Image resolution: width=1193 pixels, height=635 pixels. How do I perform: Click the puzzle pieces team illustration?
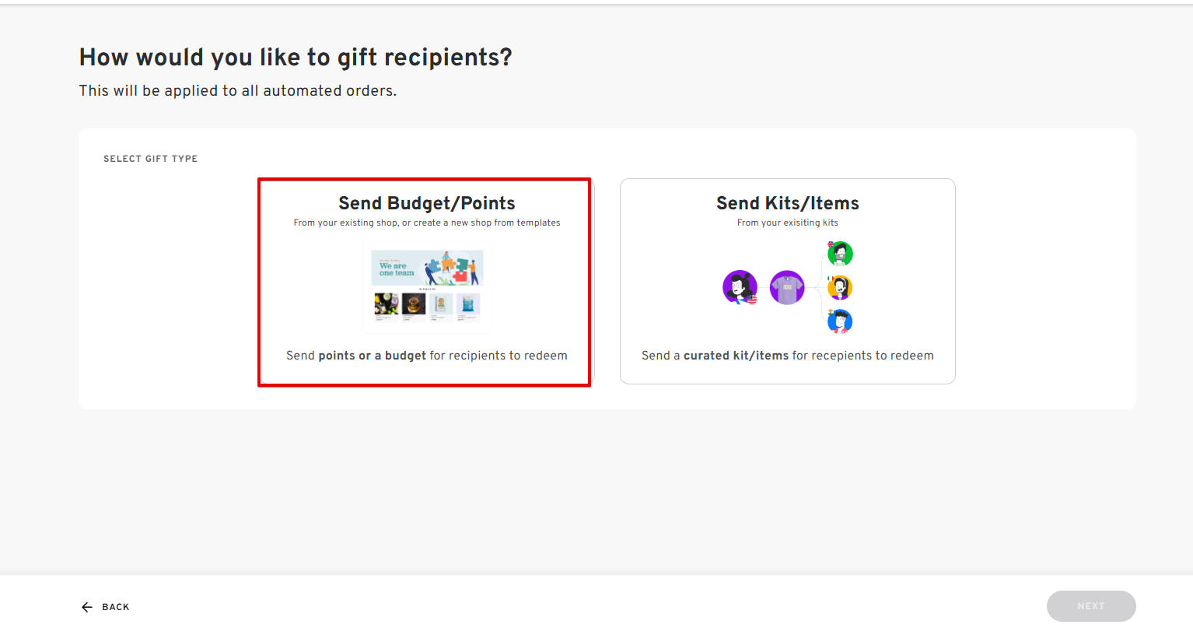(x=451, y=268)
